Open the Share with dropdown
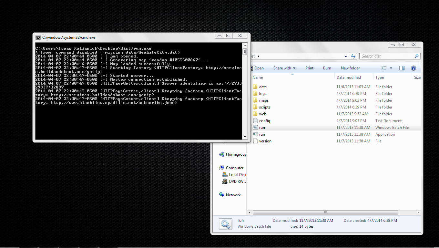 tap(284, 68)
